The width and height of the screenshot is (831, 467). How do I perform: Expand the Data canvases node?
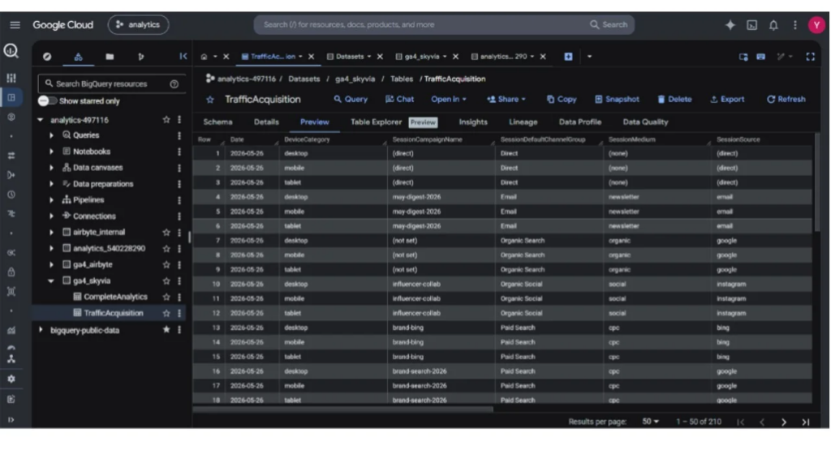[x=51, y=168]
